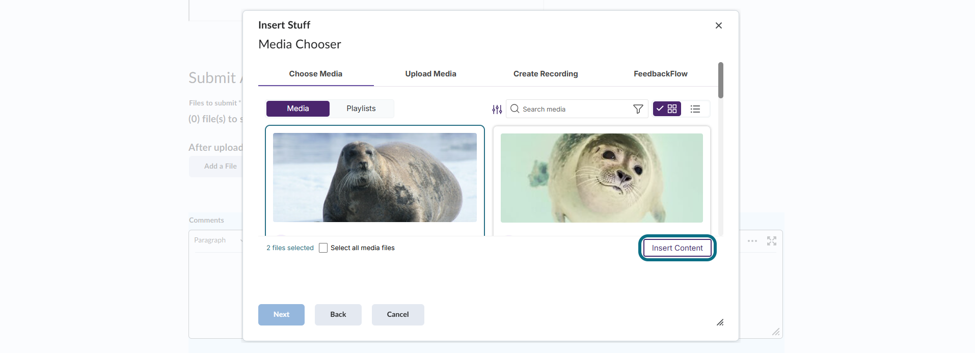Screen dimensions: 975x353
Task: Click the comments editor resize handle
Action: 776,332
